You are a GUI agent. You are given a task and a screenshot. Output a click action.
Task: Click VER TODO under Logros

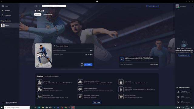coord(97,102)
